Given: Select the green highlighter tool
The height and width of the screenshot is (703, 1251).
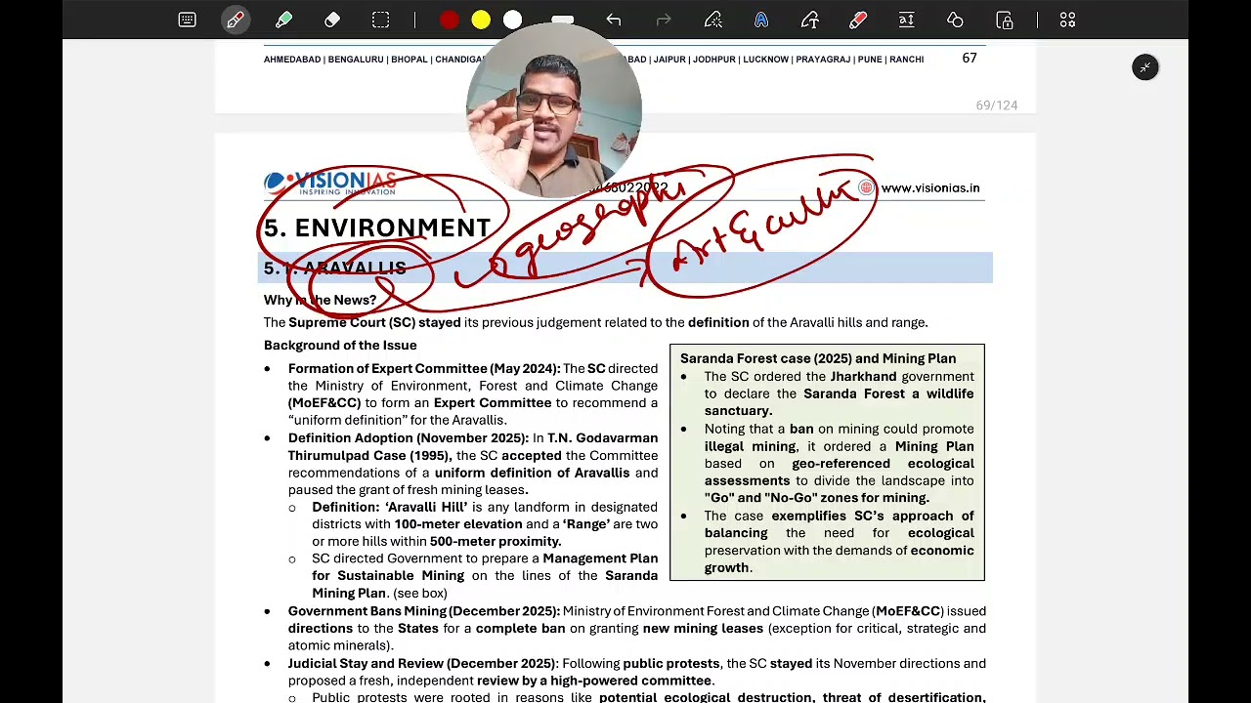Looking at the screenshot, I should pos(283,20).
